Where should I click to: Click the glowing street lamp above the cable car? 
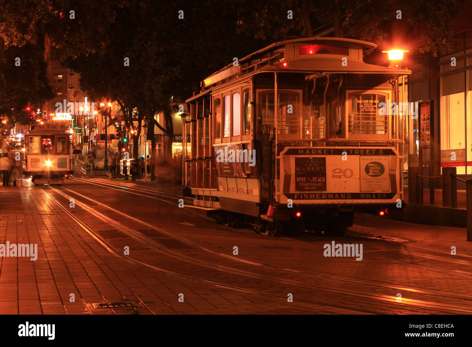click(395, 55)
